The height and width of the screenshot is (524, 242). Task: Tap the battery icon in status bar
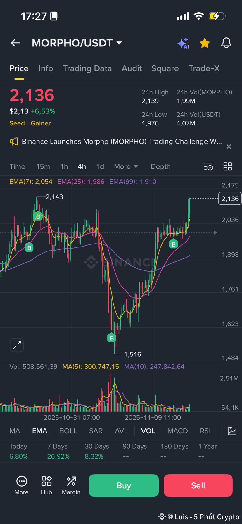pyautogui.click(x=217, y=16)
